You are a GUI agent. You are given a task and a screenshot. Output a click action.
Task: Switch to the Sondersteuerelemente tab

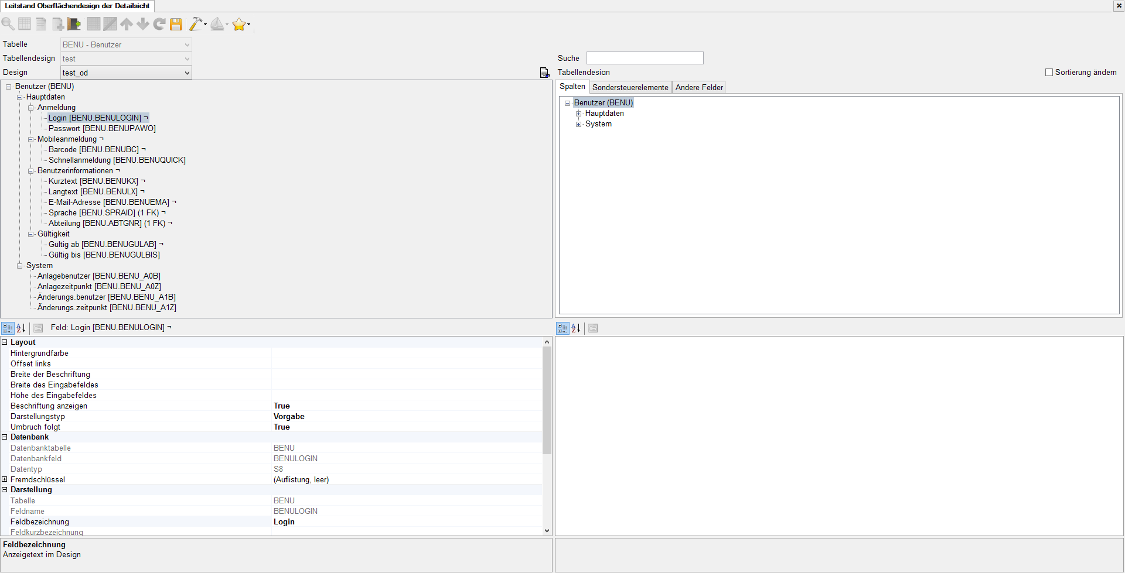point(630,87)
